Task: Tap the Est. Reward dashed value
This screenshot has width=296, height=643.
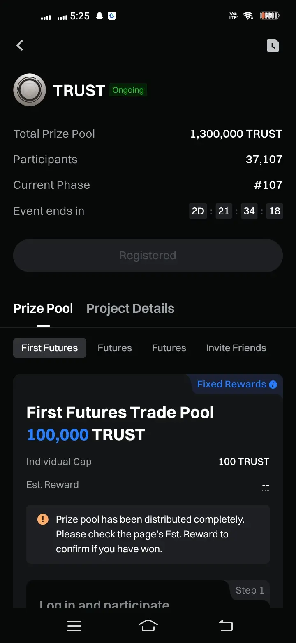Action: click(266, 486)
